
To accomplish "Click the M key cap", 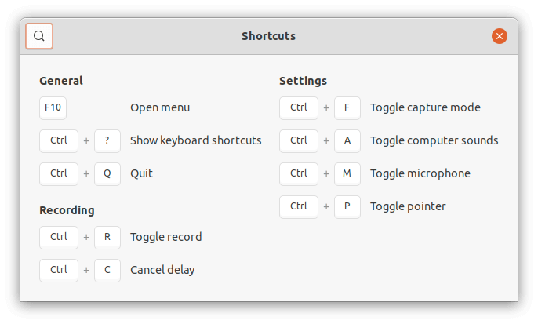I will 347,173.
